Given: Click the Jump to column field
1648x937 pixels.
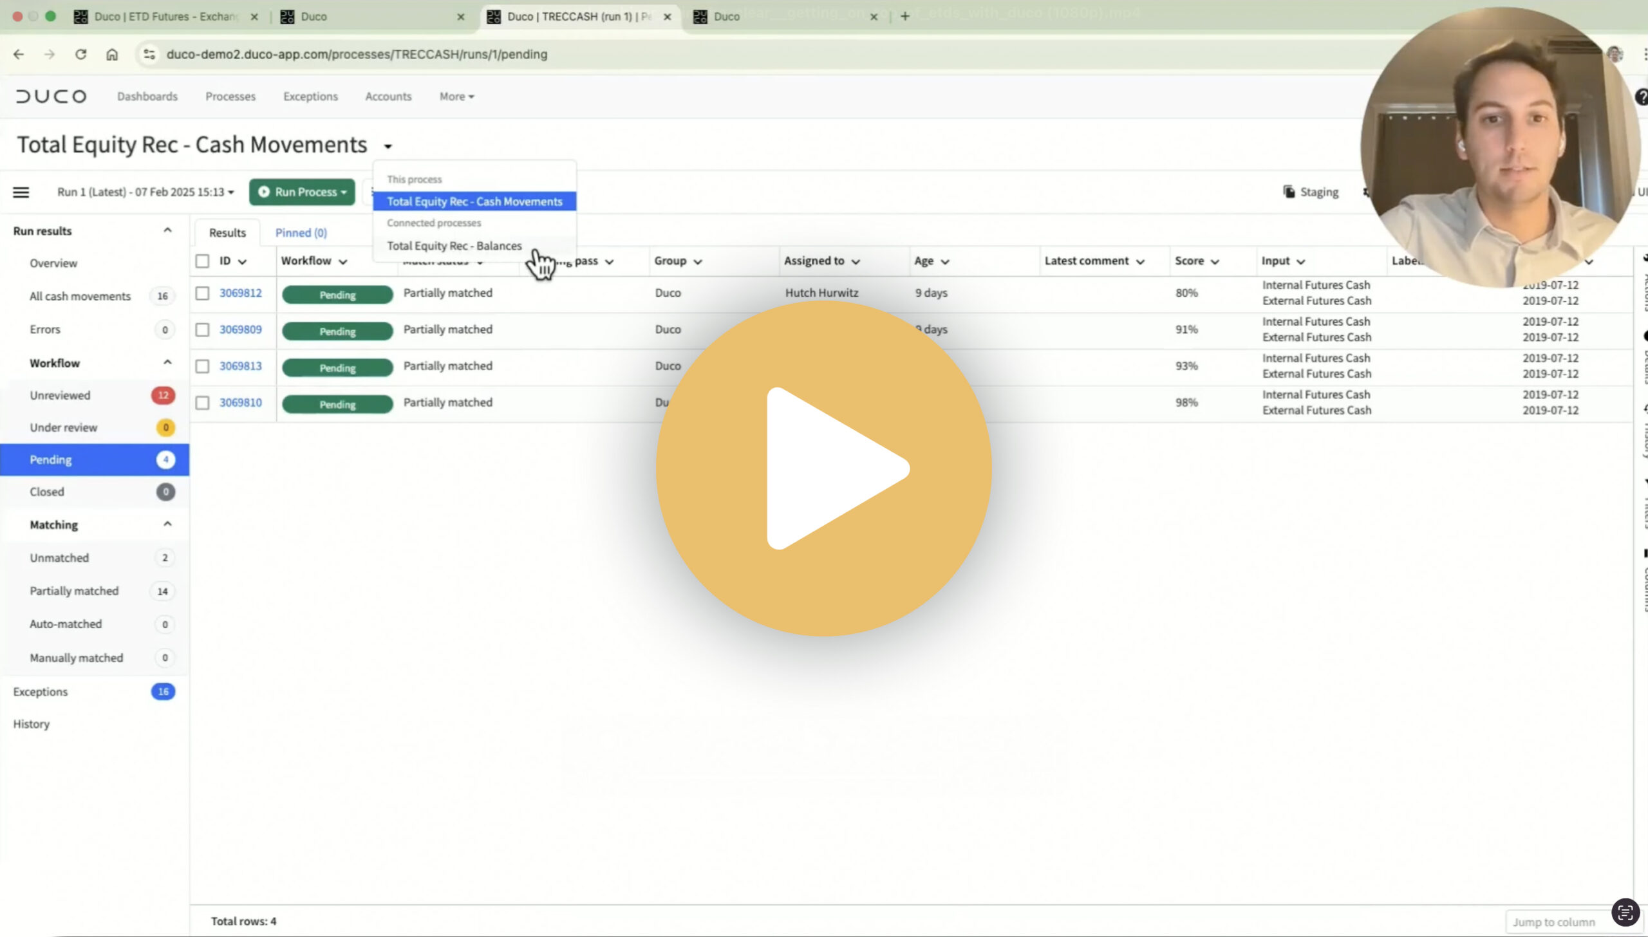Looking at the screenshot, I should pyautogui.click(x=1558, y=922).
